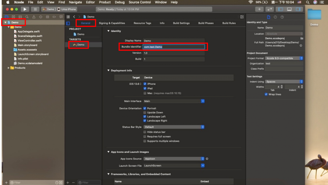
Task: Reveal full path in Finder arrow
Action: 301,45
